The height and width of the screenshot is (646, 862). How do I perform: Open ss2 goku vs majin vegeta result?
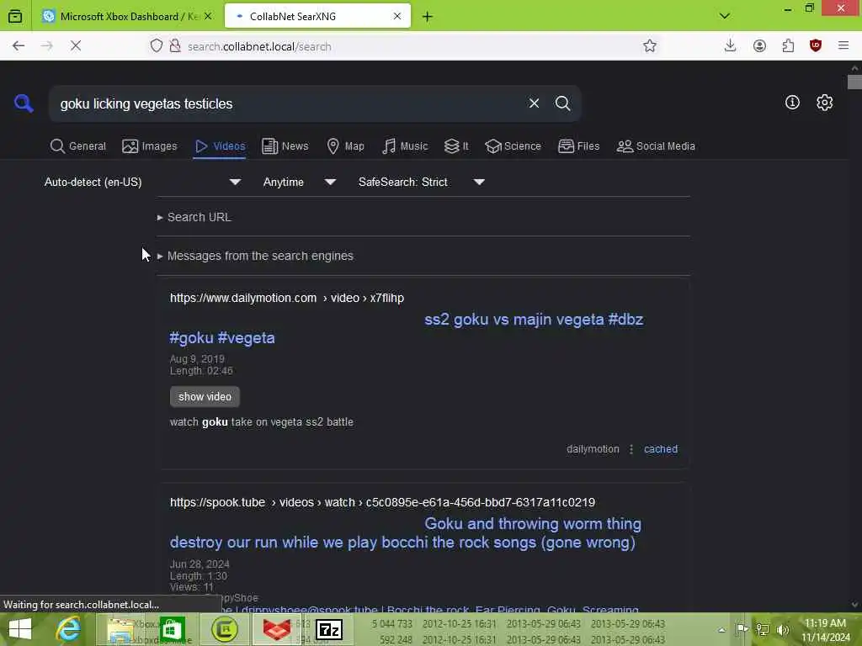click(x=407, y=329)
